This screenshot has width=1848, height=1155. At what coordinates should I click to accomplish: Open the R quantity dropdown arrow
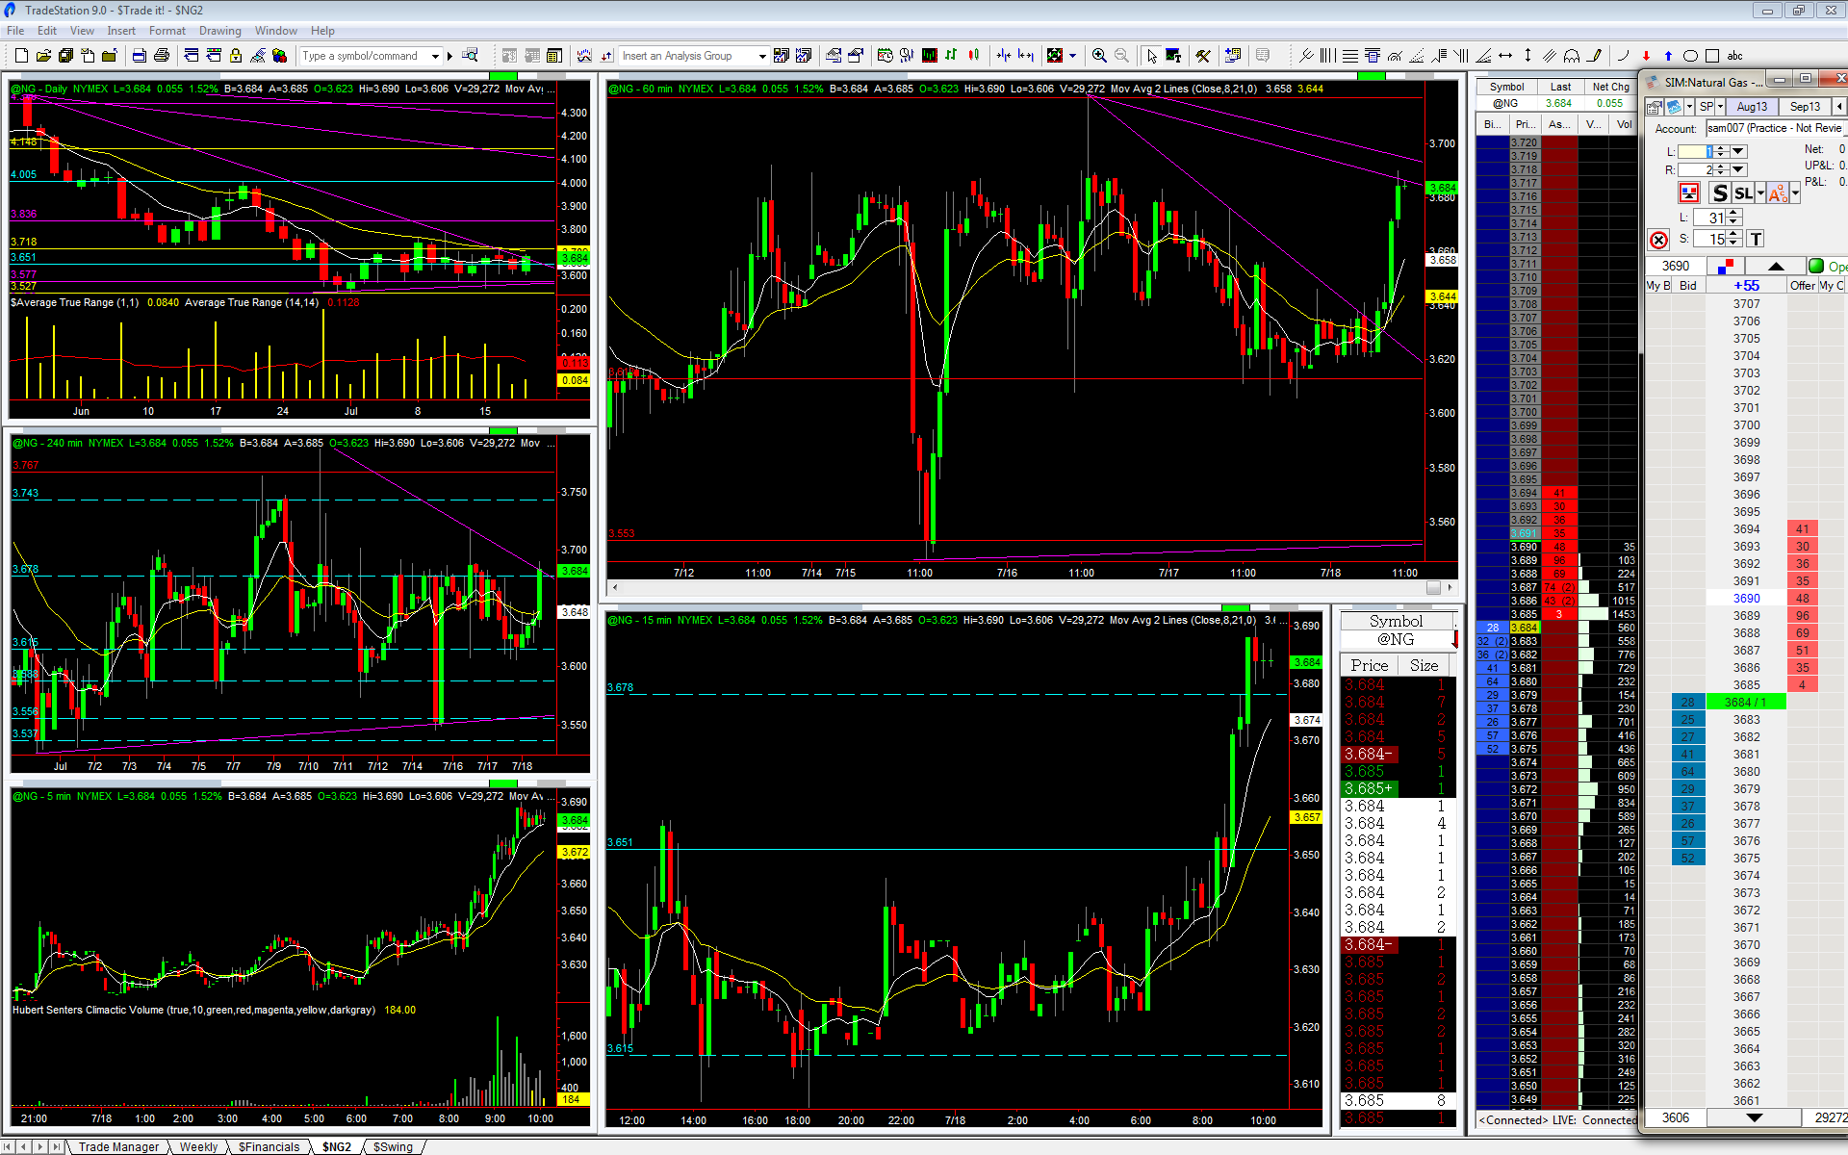(x=1738, y=169)
